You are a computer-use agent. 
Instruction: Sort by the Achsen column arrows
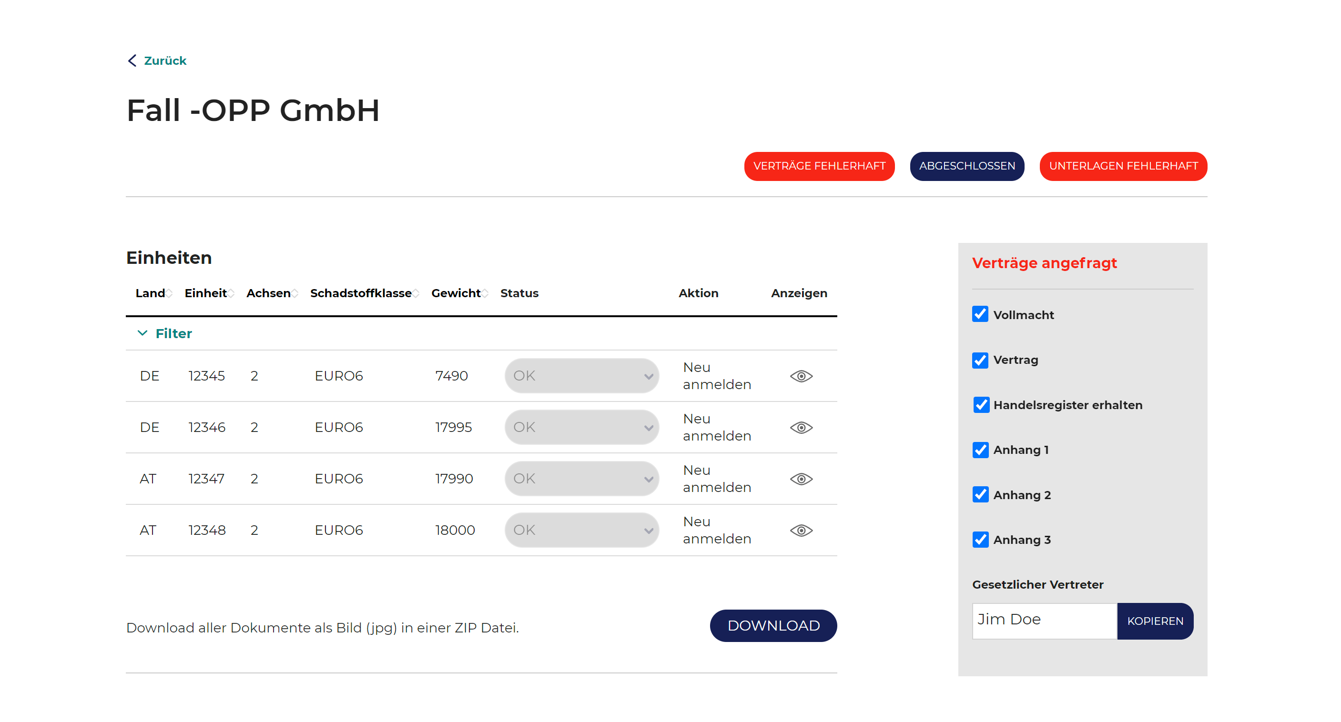pos(295,294)
